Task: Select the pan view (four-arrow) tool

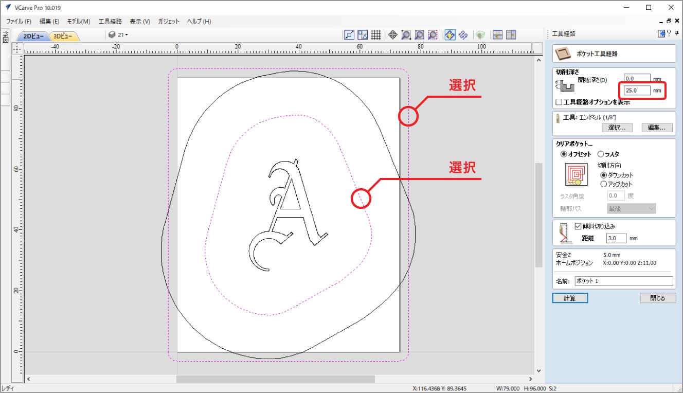Action: point(392,35)
